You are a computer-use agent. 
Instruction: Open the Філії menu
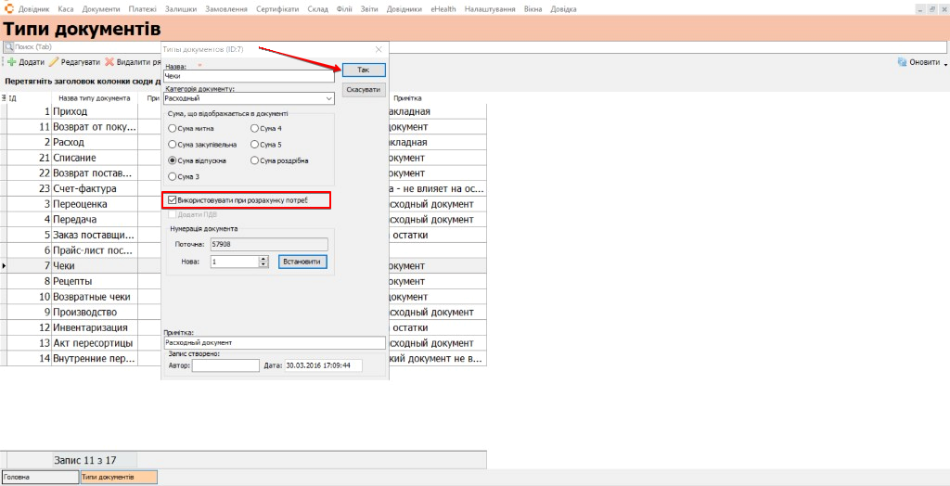coord(344,9)
